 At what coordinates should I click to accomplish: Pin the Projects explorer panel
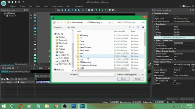point(24,10)
